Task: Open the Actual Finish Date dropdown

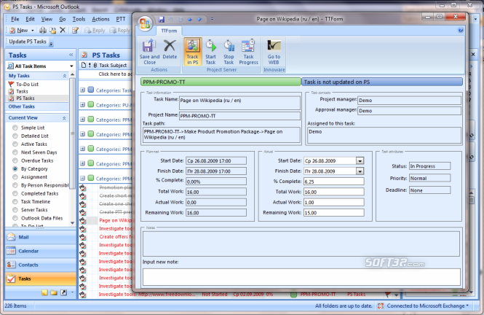Action: click(x=360, y=171)
